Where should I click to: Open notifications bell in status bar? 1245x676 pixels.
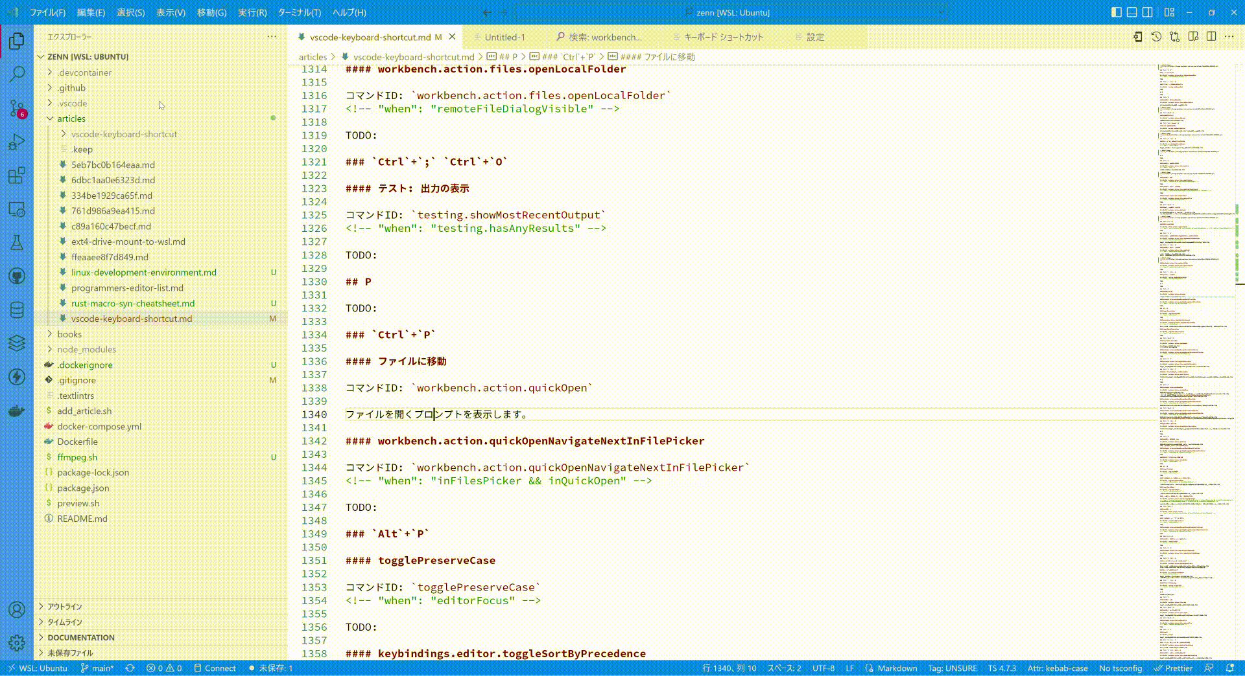pyautogui.click(x=1230, y=668)
